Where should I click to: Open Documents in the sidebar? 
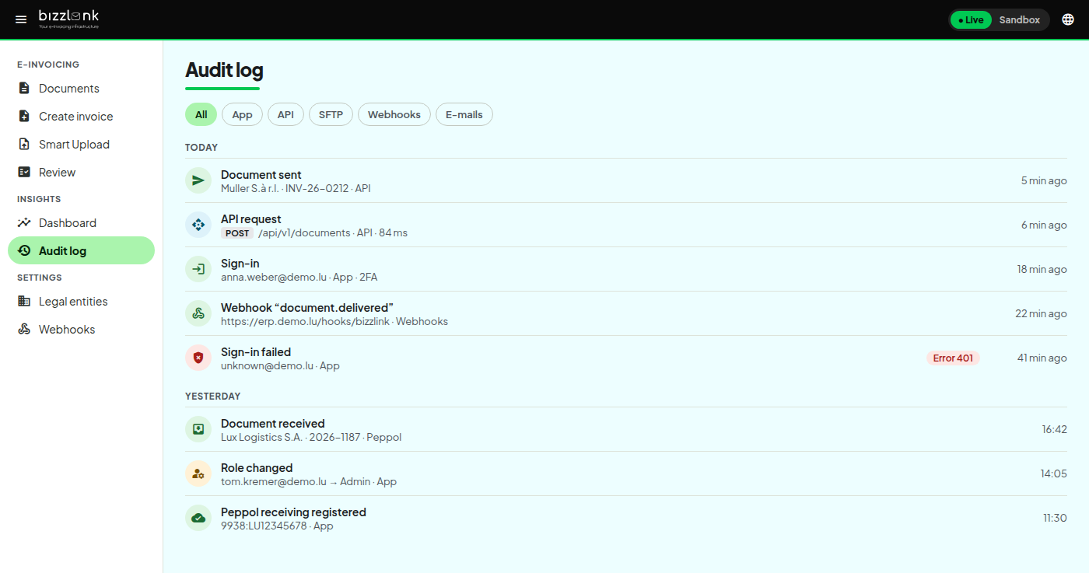pos(81,89)
